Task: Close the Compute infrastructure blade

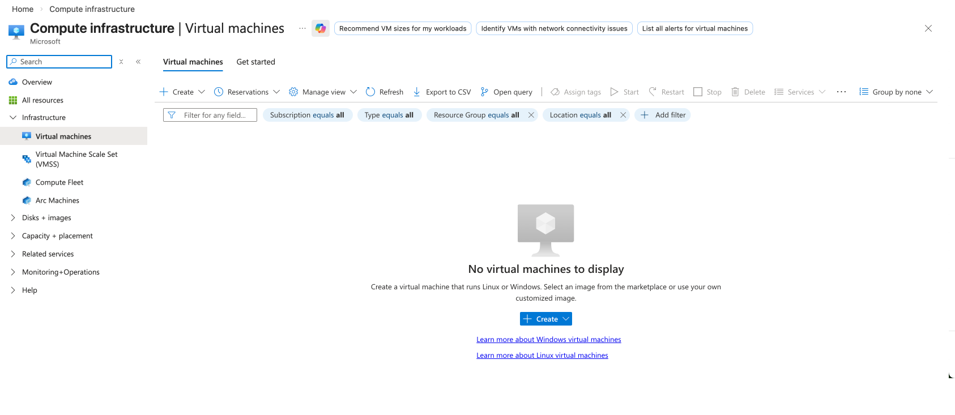Action: 928,28
